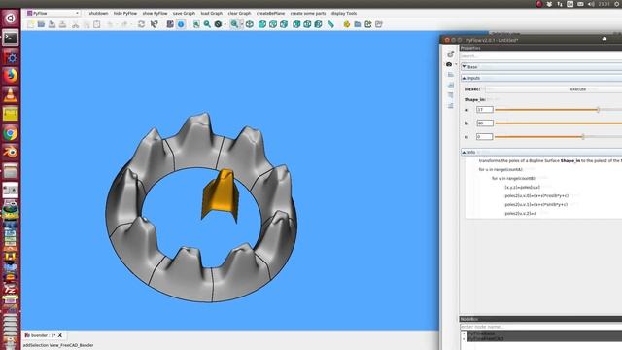Viewport: 622px width, 350px height.
Task: Click the yellow Part creation icon
Action: (347, 24)
